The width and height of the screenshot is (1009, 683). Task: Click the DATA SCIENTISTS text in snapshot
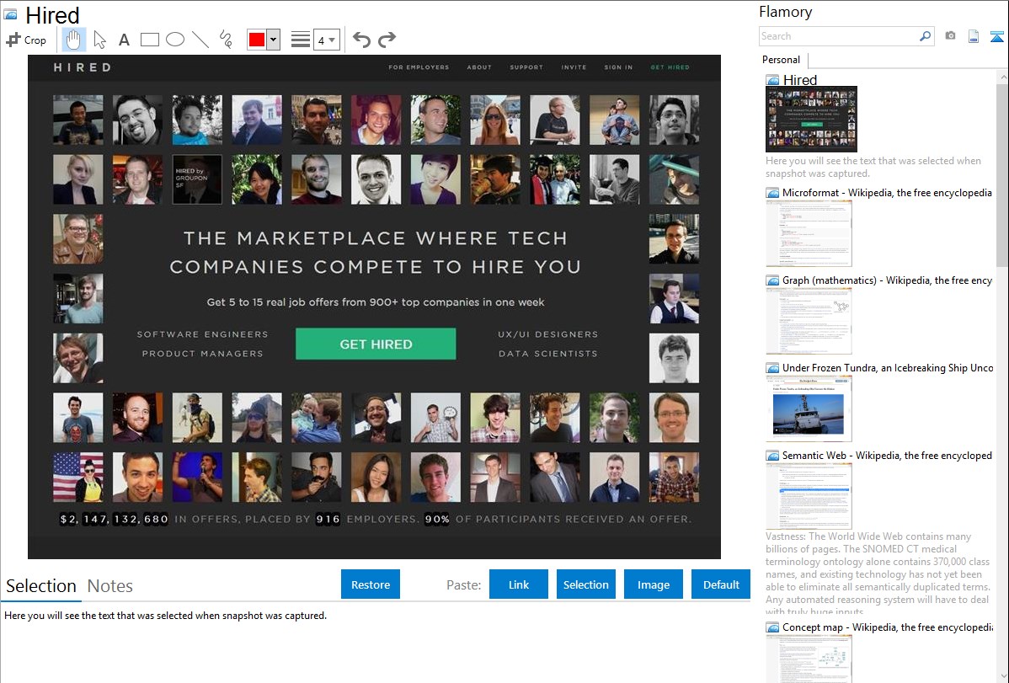tap(547, 354)
